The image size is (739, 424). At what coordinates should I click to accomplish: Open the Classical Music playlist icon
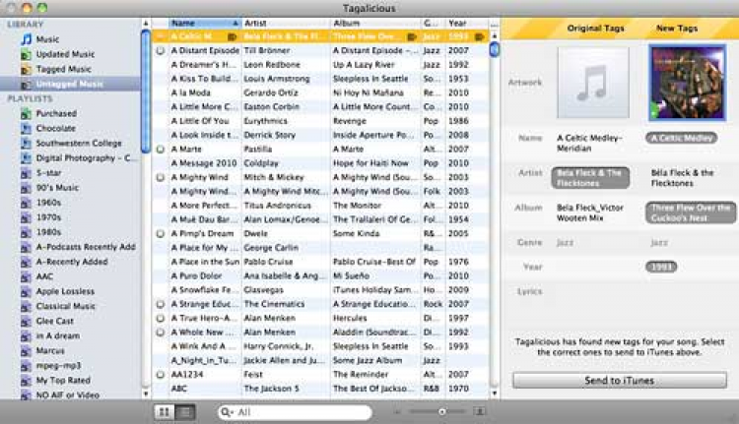[x=27, y=306]
